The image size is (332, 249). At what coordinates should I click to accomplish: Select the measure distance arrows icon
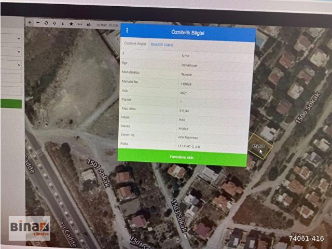click(x=79, y=24)
